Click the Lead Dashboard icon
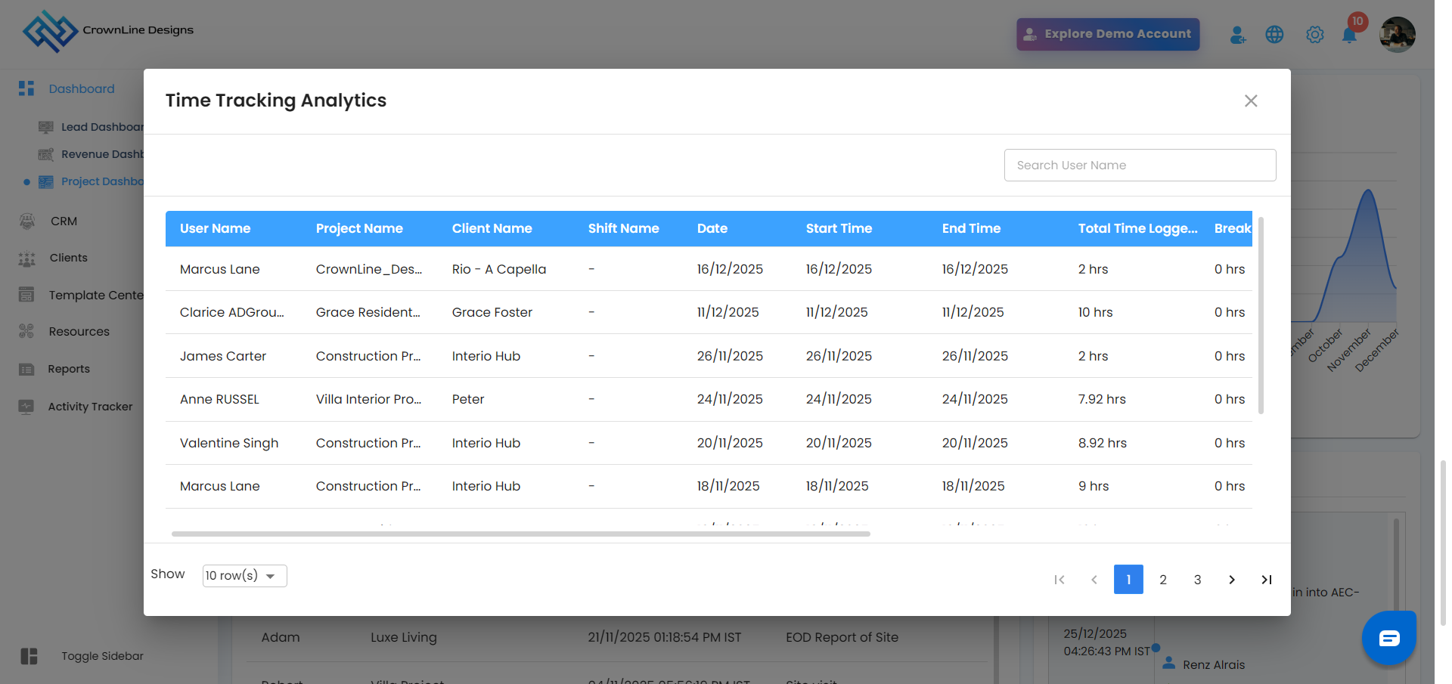Image resolution: width=1452 pixels, height=684 pixels. pyautogui.click(x=46, y=127)
